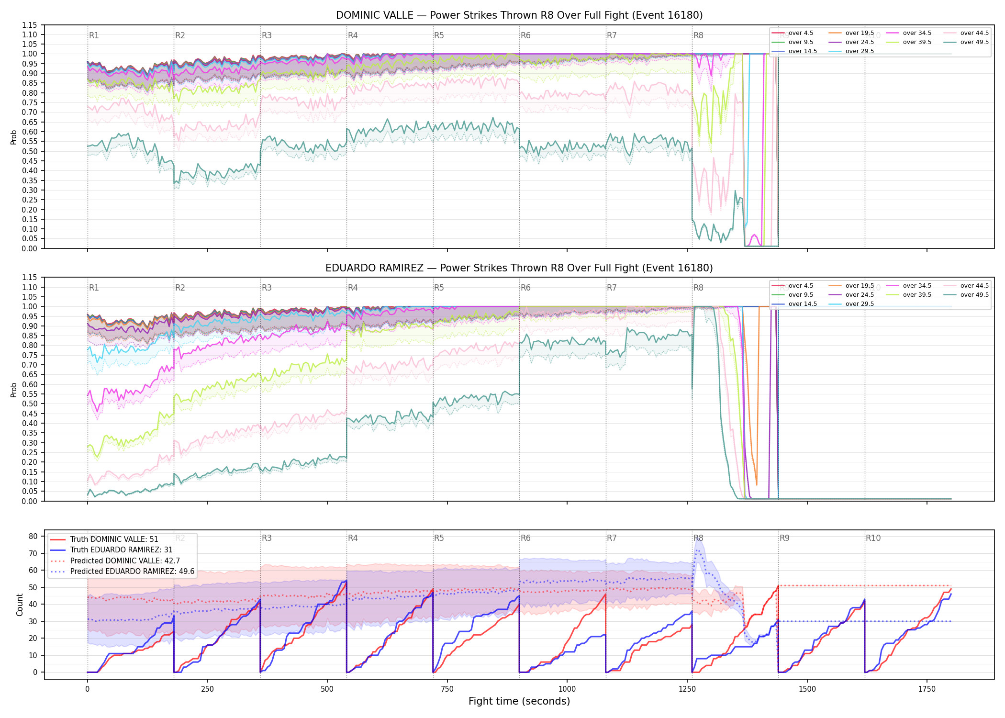
Task: Click the 'Fight time (seconds)' axis label
Action: pos(519,701)
